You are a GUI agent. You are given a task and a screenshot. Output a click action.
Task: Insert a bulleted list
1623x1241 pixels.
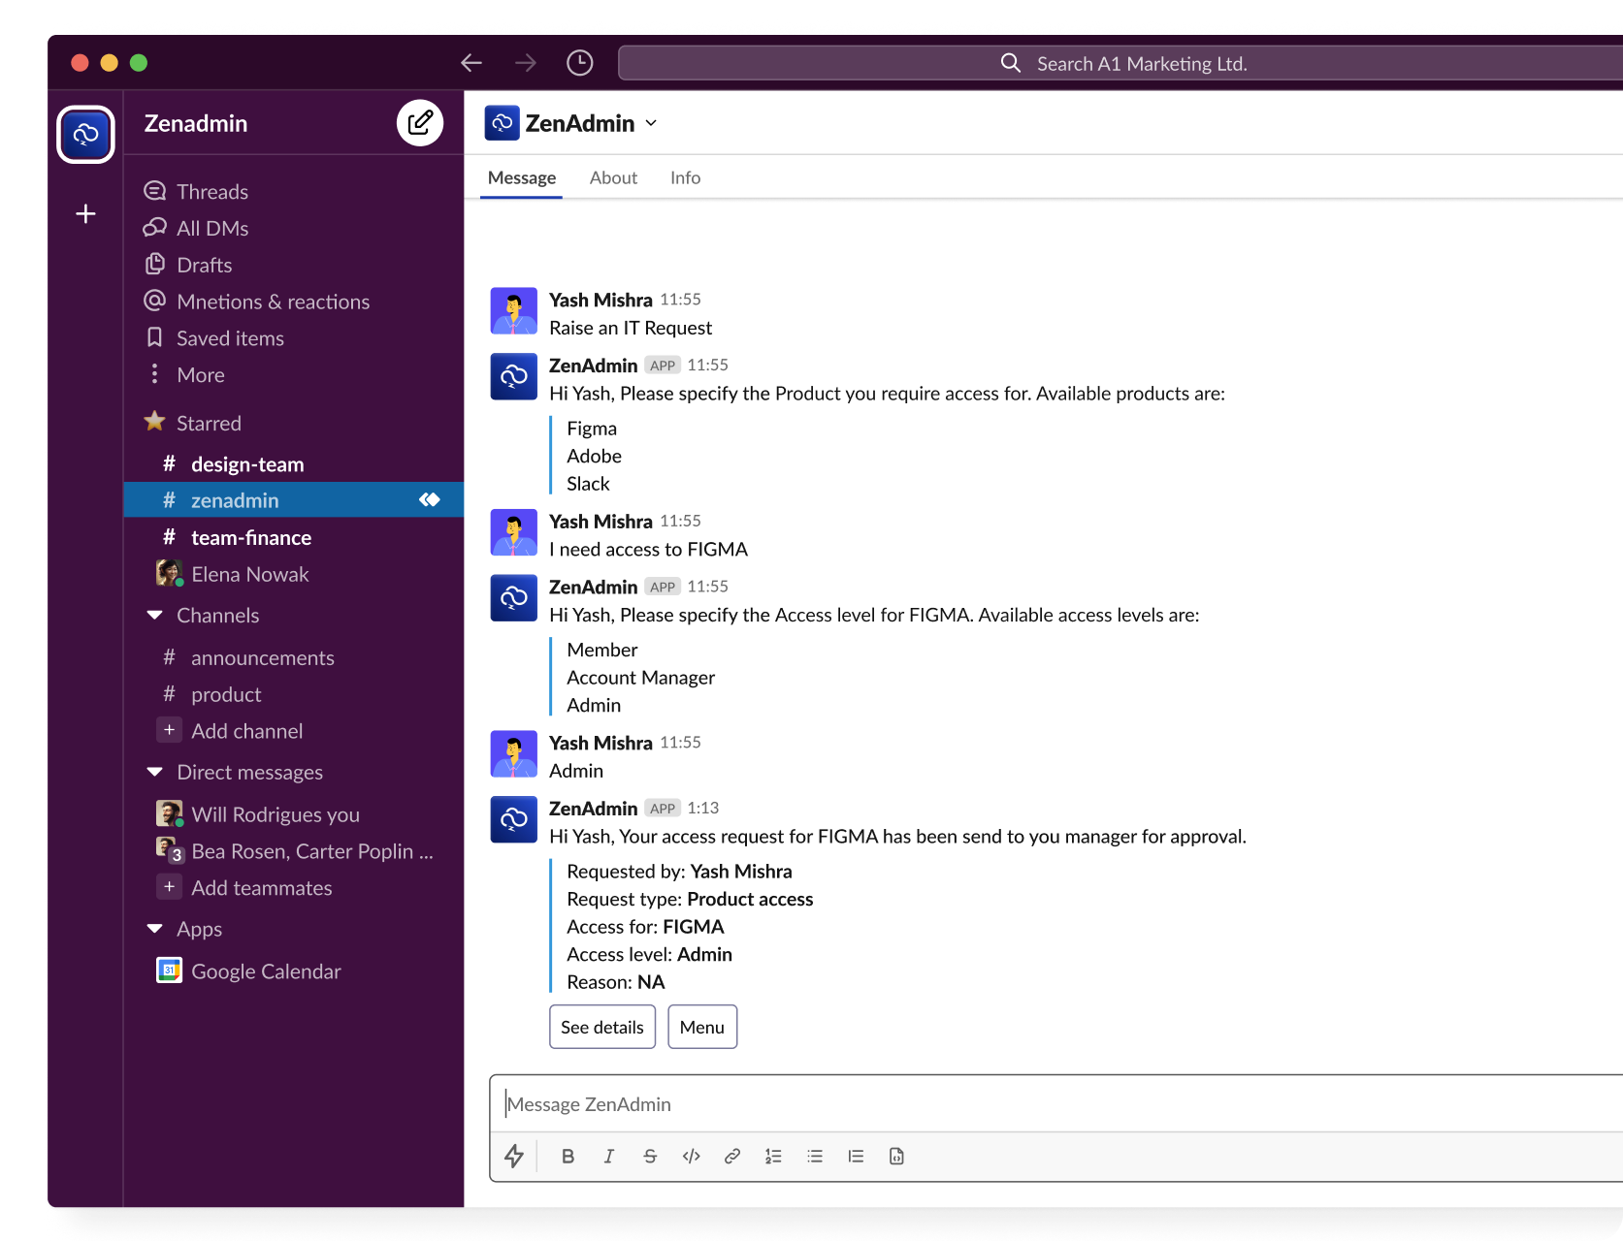point(815,1156)
